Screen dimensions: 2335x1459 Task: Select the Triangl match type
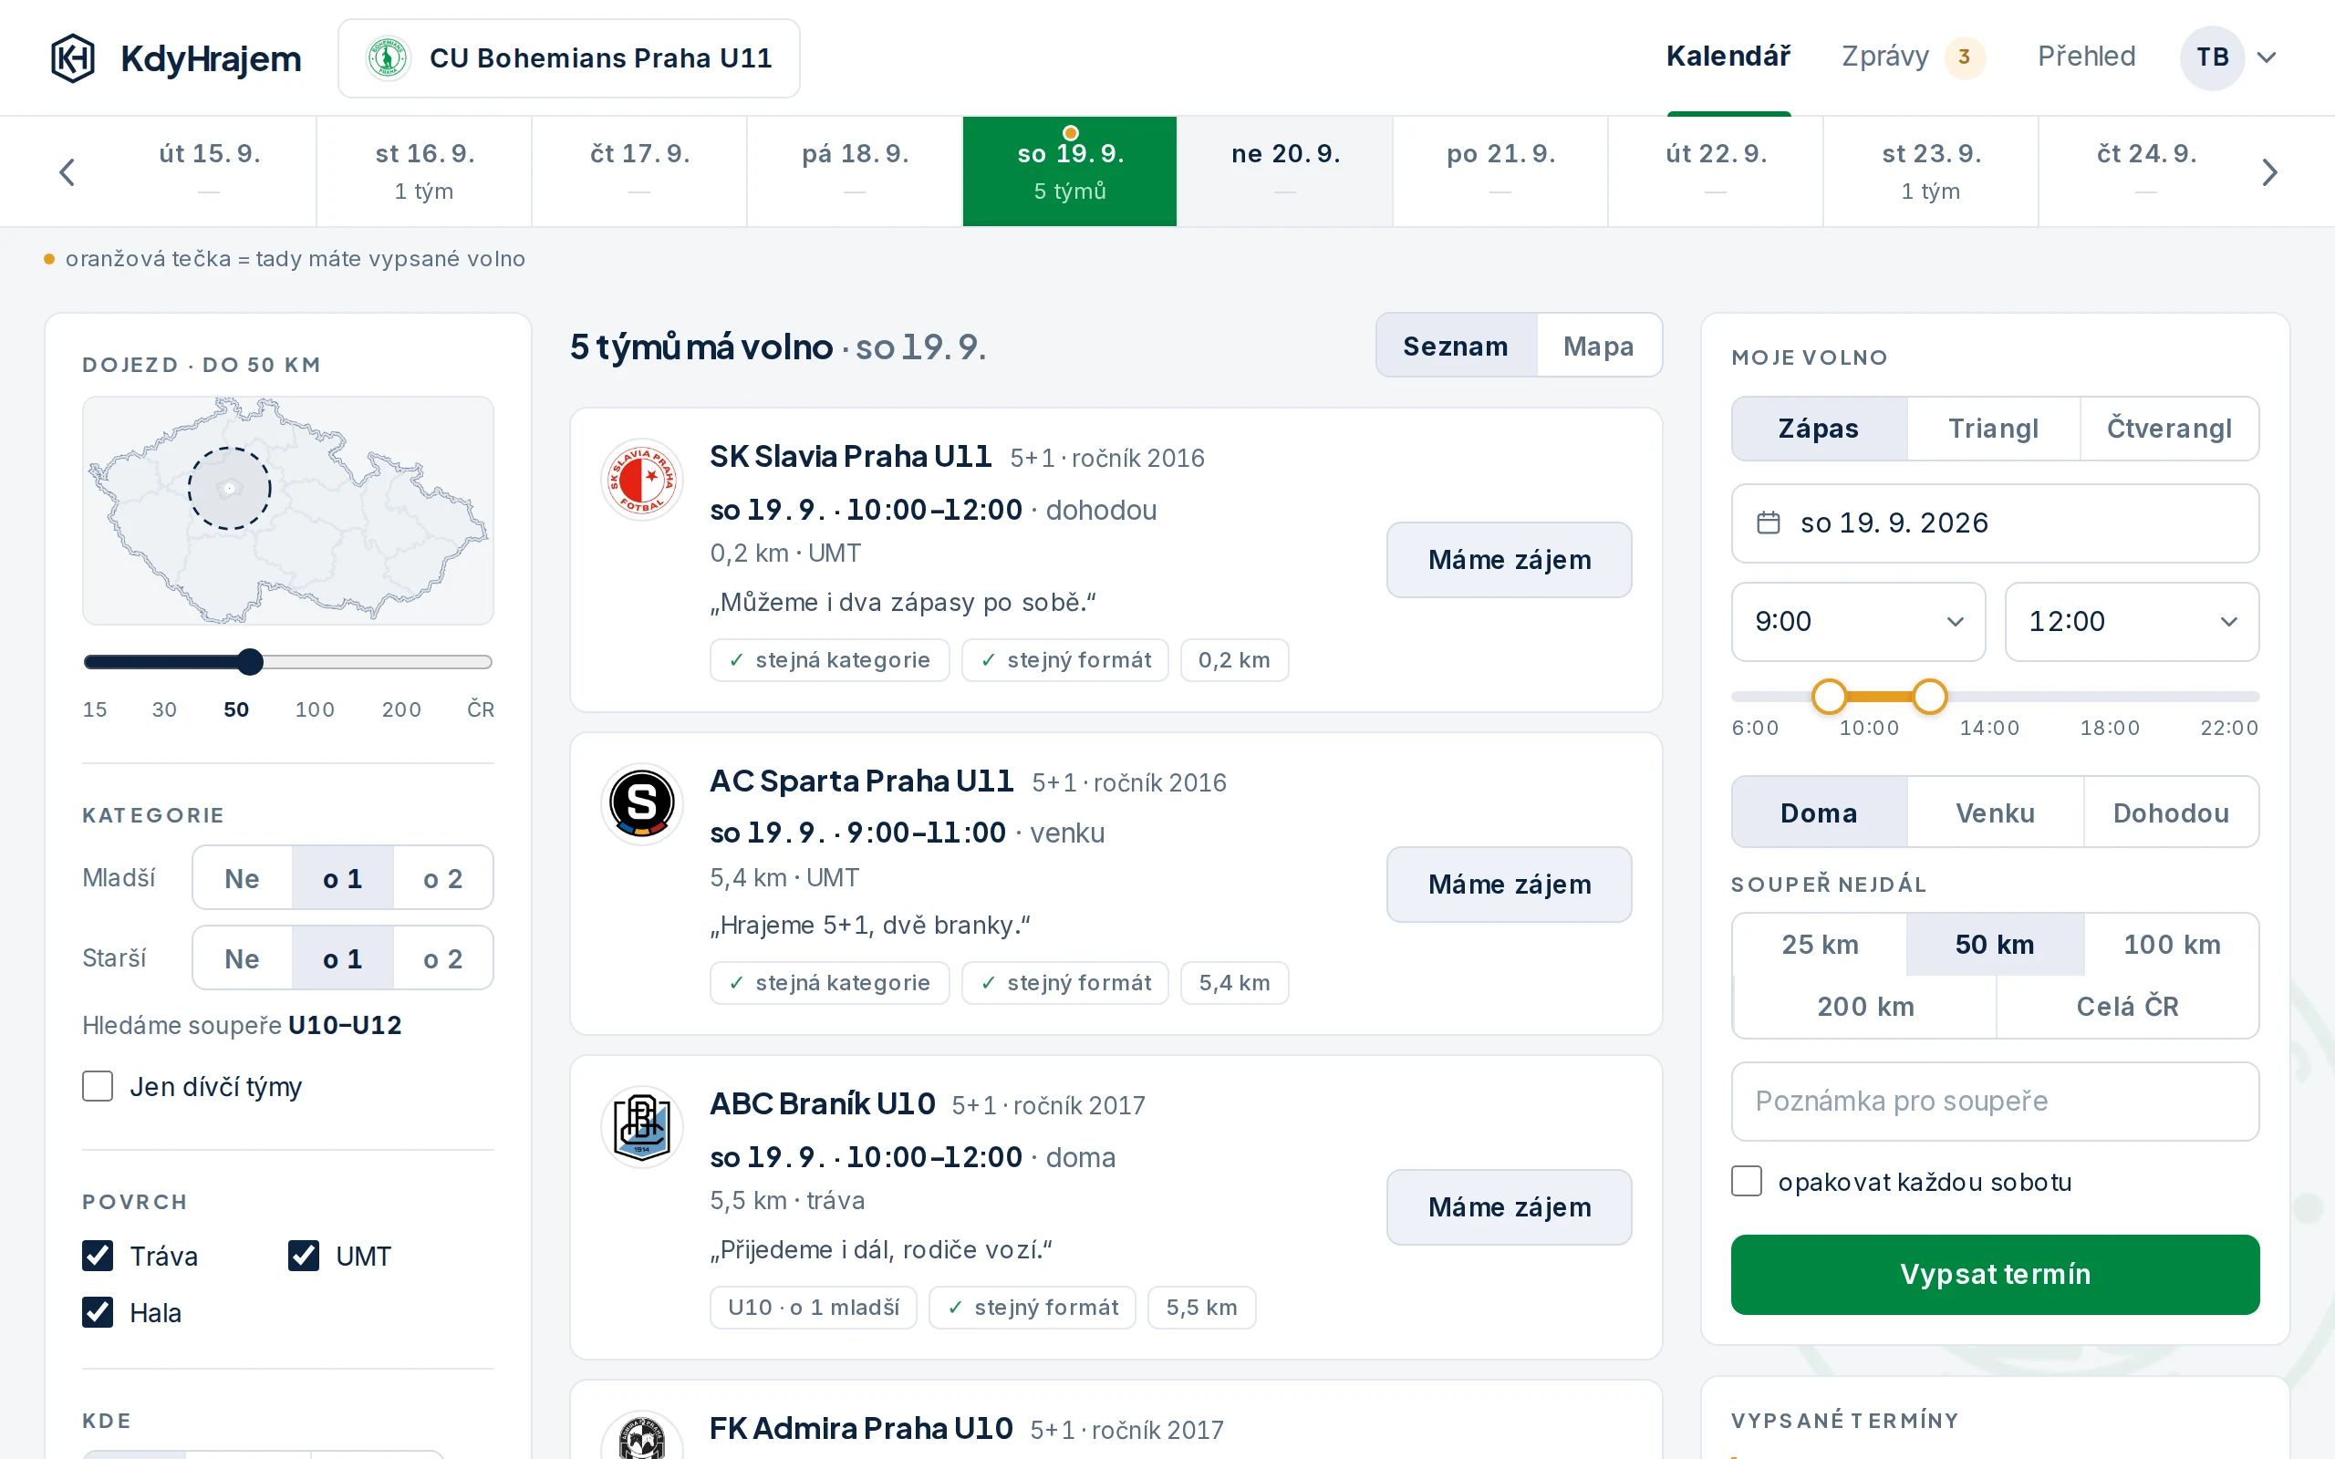pyautogui.click(x=1994, y=429)
